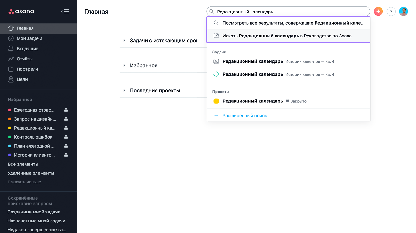
Task: Collapse the sidebar with the menu icon
Action: [65, 12]
